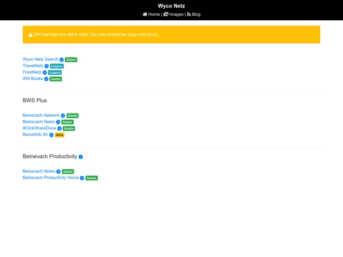Click the Stable badge beside Wyco Netz Search

click(71, 60)
